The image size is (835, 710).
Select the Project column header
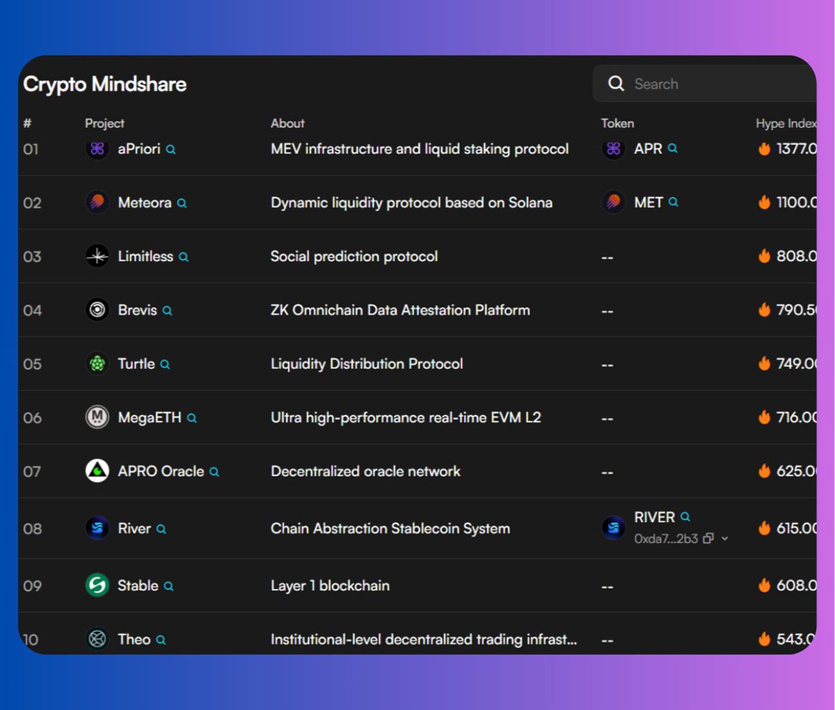coord(104,123)
